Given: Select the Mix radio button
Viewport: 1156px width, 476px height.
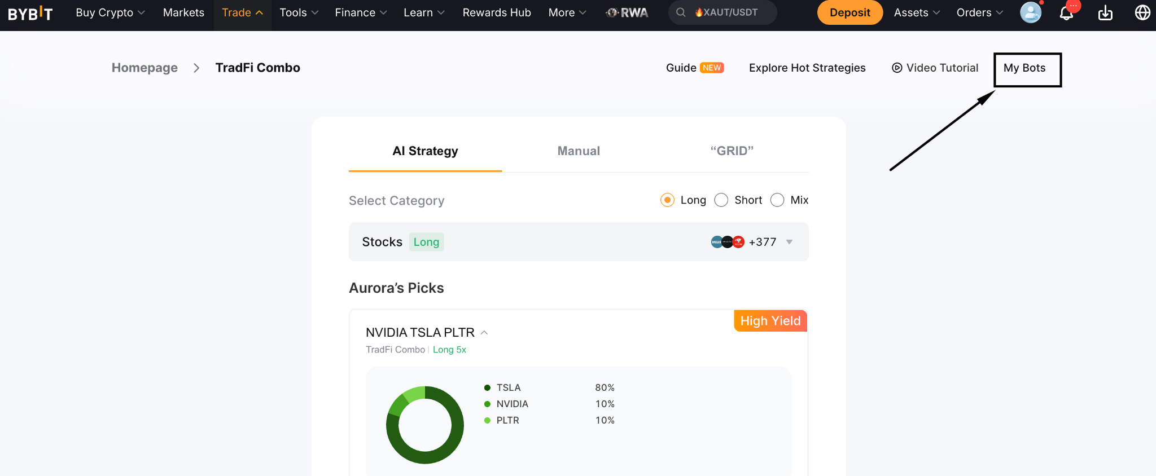Looking at the screenshot, I should tap(777, 200).
